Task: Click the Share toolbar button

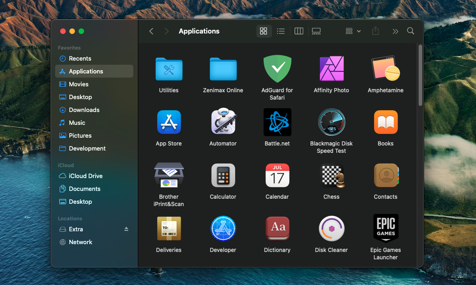Action: 375,31
